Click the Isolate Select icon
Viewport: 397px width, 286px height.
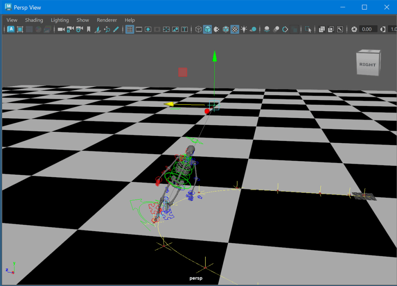[x=308, y=29]
